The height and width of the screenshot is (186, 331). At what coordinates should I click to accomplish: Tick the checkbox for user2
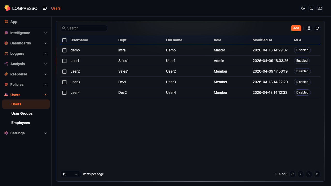pyautogui.click(x=64, y=71)
